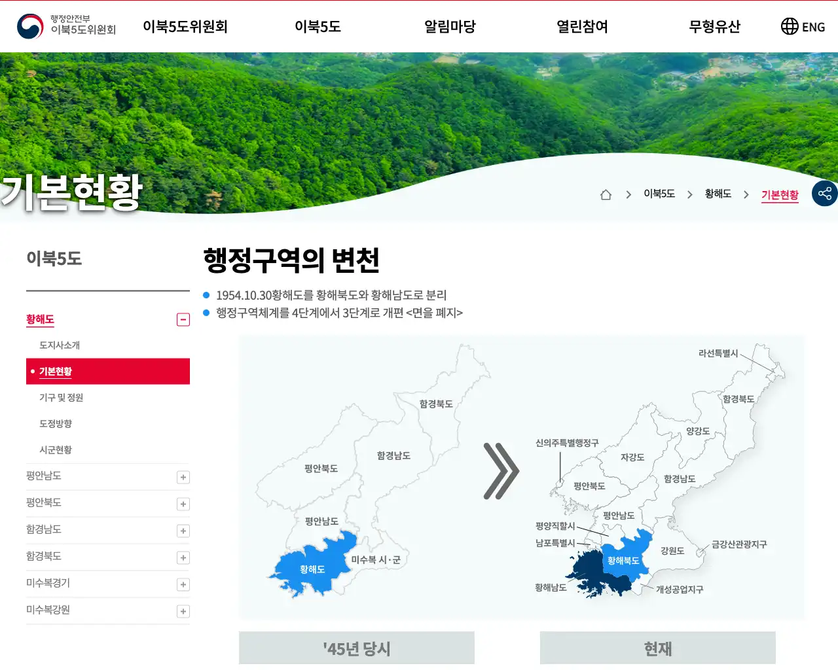This screenshot has width=838, height=670.
Task: Click the 황해도 sidebar heading
Action: click(x=40, y=319)
